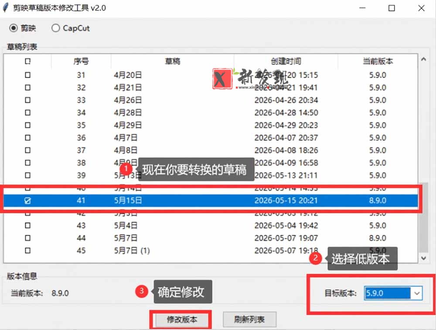Check the box for draft 45
Screen dimensions: 436x330
tap(27, 251)
